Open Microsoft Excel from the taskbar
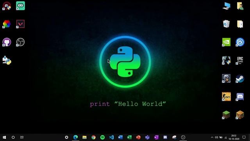The height and width of the screenshot is (141, 250). tap(129, 137)
